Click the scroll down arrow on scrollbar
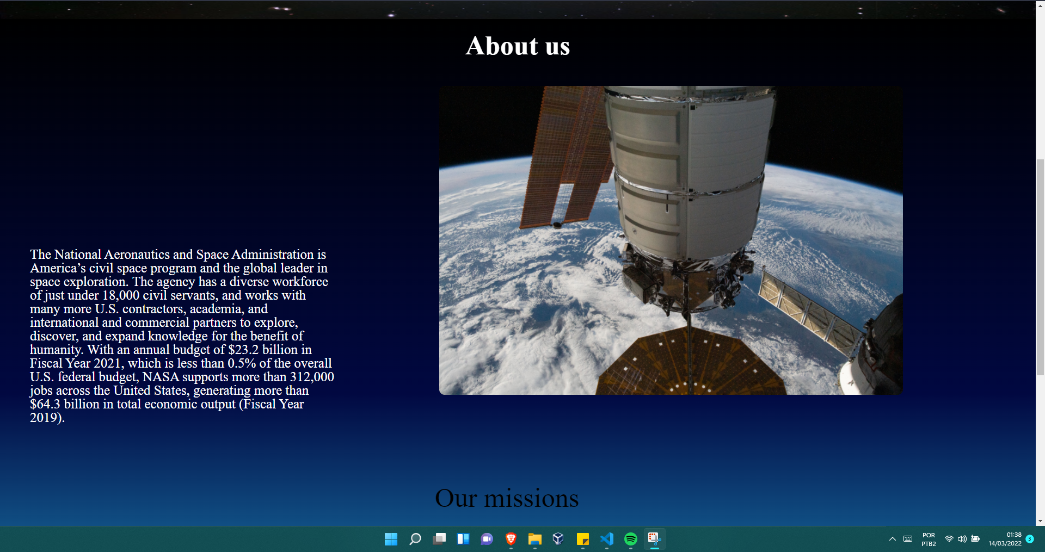 1040,521
